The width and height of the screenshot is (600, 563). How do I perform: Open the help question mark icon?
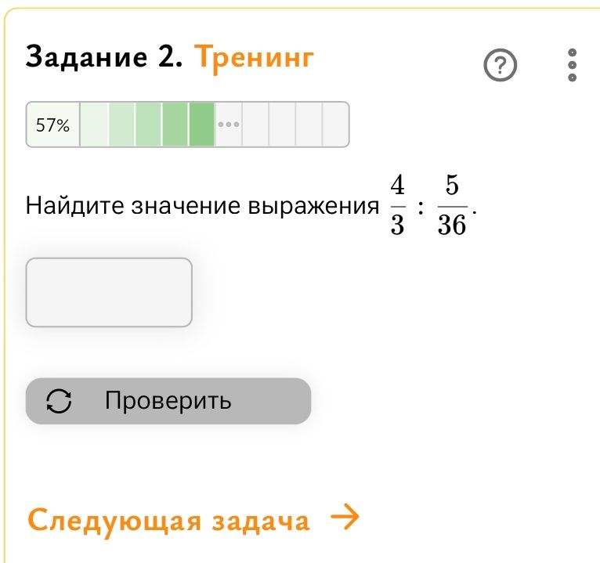pyautogui.click(x=500, y=65)
